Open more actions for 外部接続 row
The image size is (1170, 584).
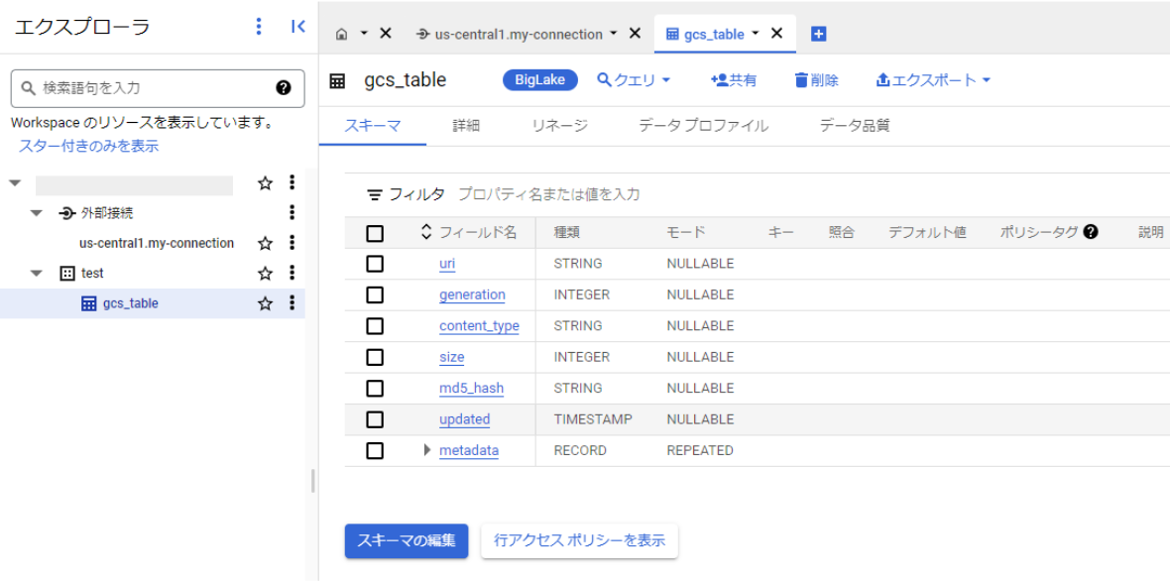pyautogui.click(x=292, y=213)
